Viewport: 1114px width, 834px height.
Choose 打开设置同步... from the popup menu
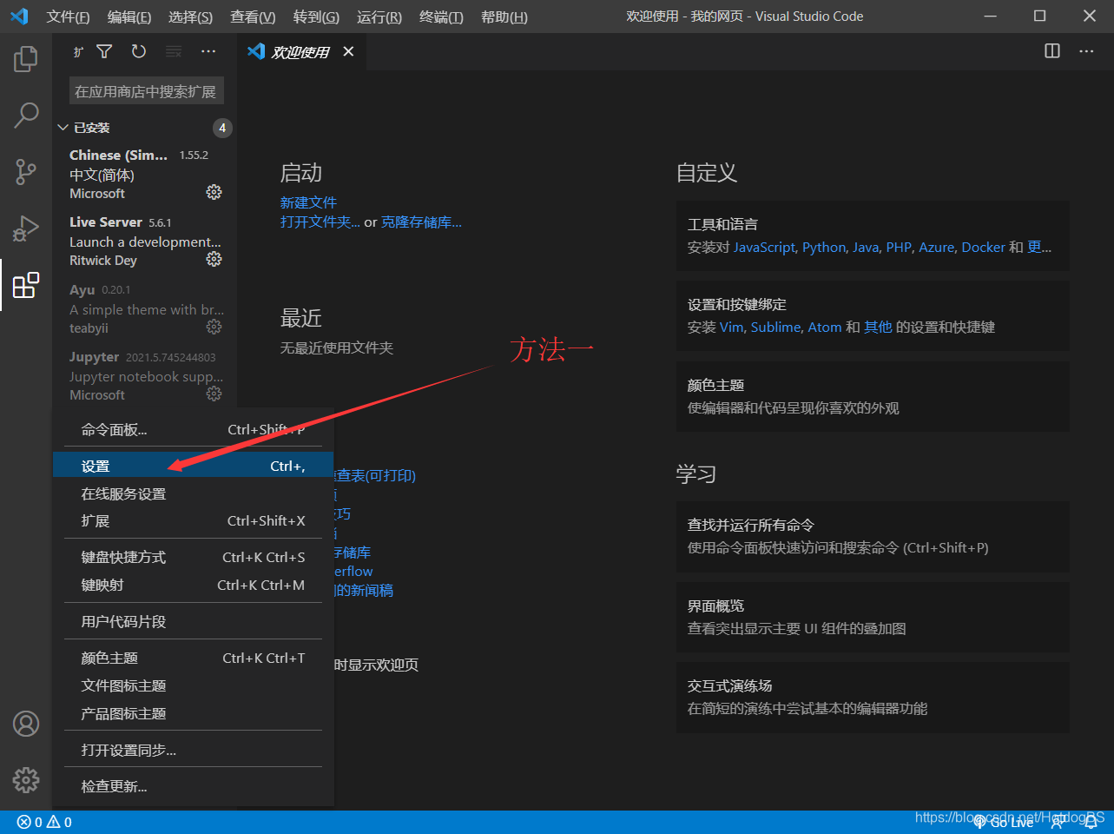pyautogui.click(x=193, y=750)
